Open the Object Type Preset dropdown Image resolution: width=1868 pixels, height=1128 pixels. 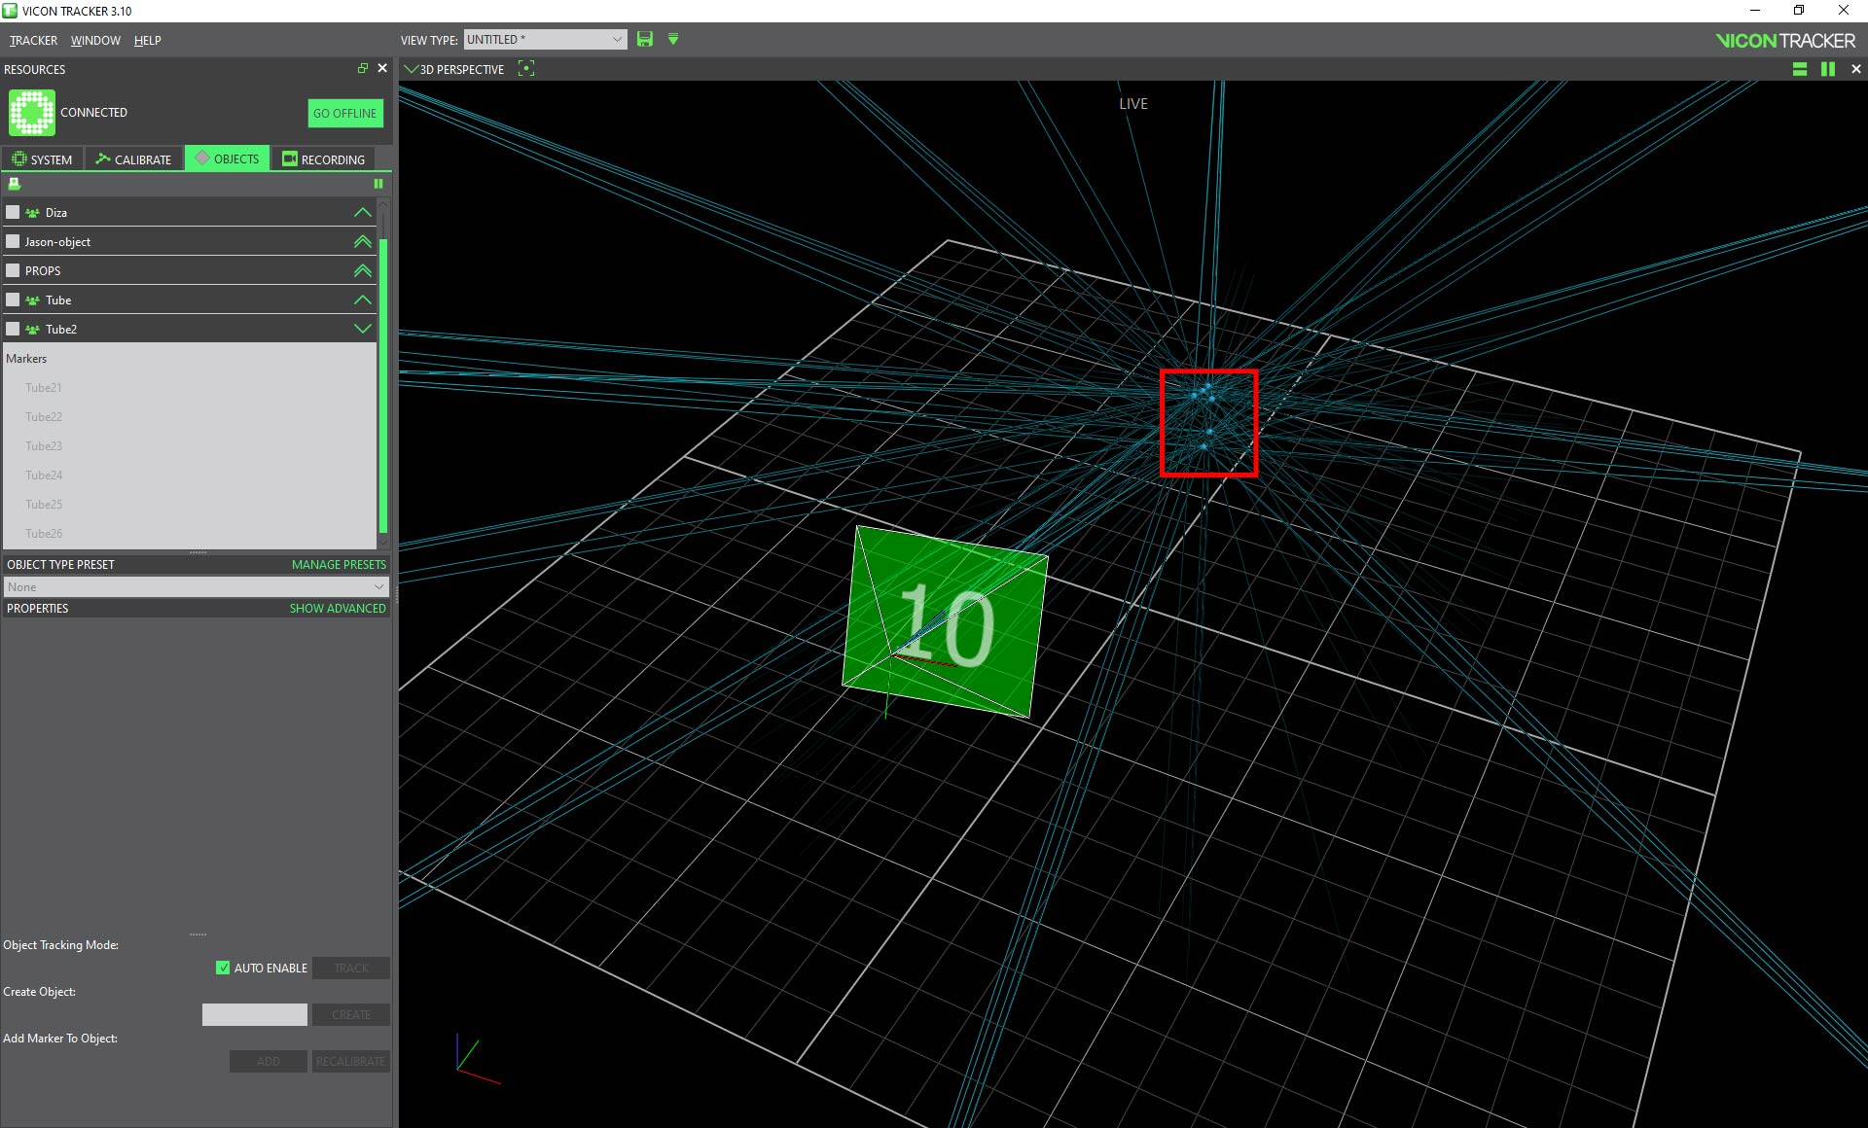(197, 587)
